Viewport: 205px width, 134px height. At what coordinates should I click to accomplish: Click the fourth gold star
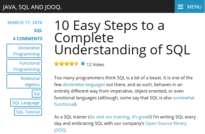71,63
